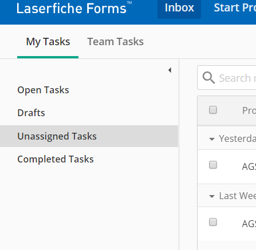Show the Drafts list
Screen dimensions: 256x250
(31, 113)
